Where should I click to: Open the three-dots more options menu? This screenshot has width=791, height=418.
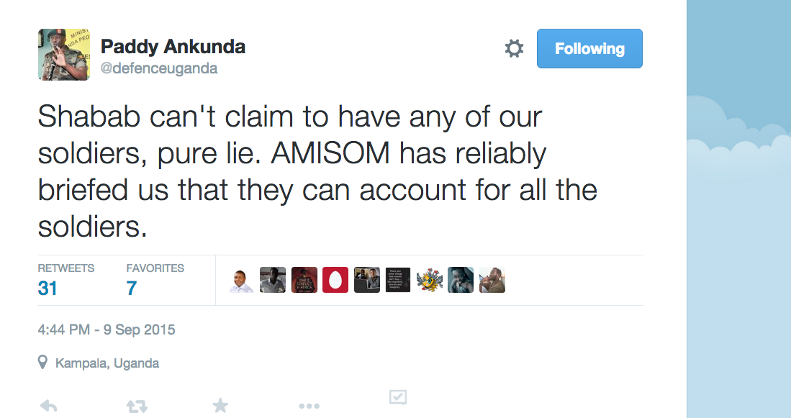309,406
